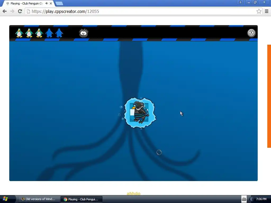This screenshot has width=271, height=203.
Task: Bookmark this page with the star
Action: [259, 11]
